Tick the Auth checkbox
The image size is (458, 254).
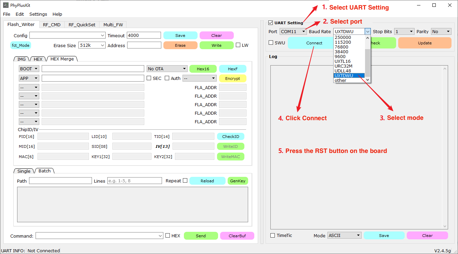[x=167, y=78]
